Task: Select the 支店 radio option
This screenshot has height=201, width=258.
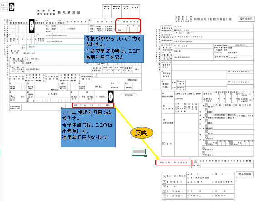Action: 212,191
